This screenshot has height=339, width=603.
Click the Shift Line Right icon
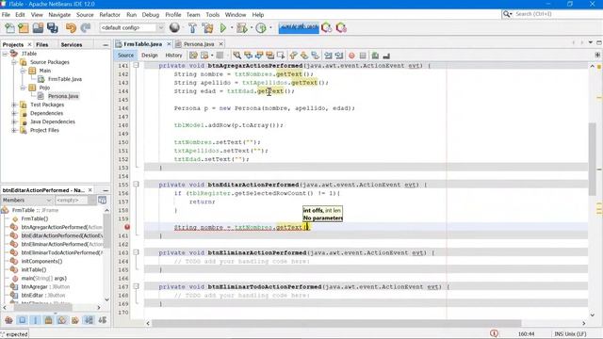point(339,56)
